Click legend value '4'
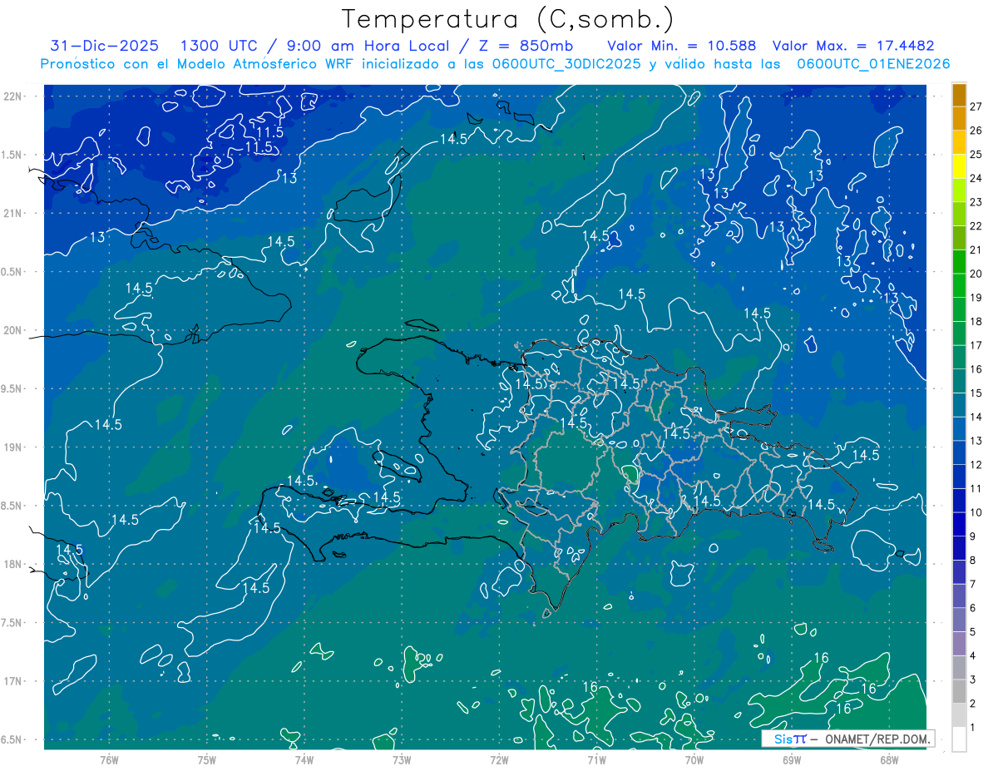The image size is (998, 771). tap(973, 656)
